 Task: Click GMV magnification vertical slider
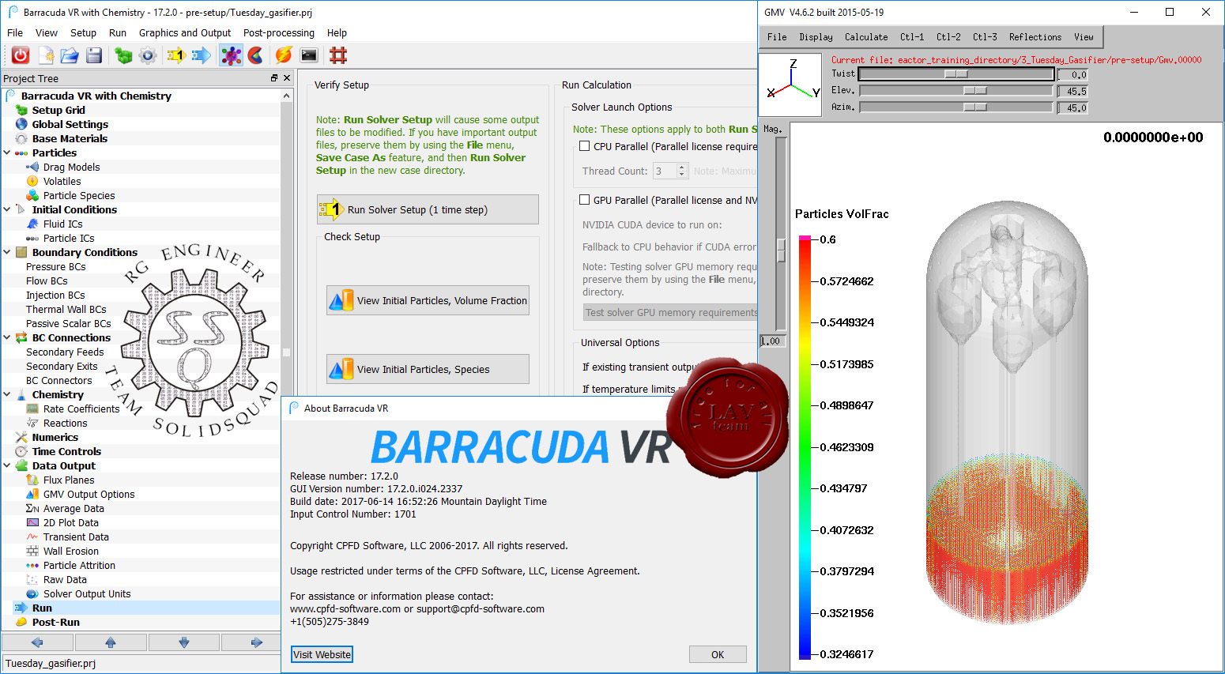click(781, 235)
